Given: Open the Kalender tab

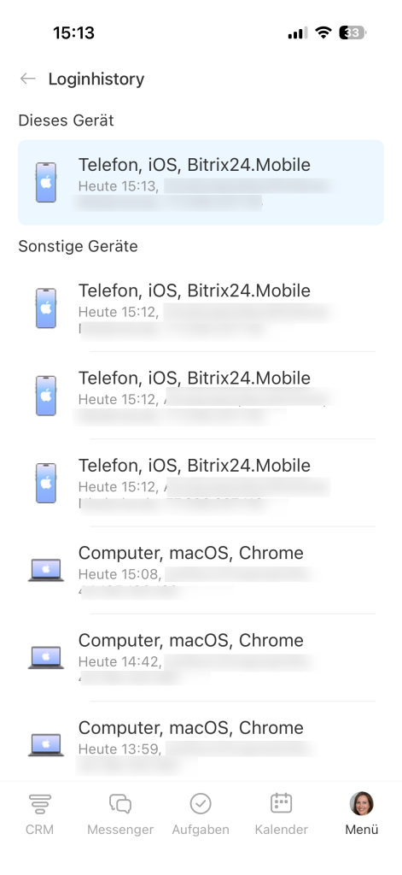Looking at the screenshot, I should (x=281, y=814).
